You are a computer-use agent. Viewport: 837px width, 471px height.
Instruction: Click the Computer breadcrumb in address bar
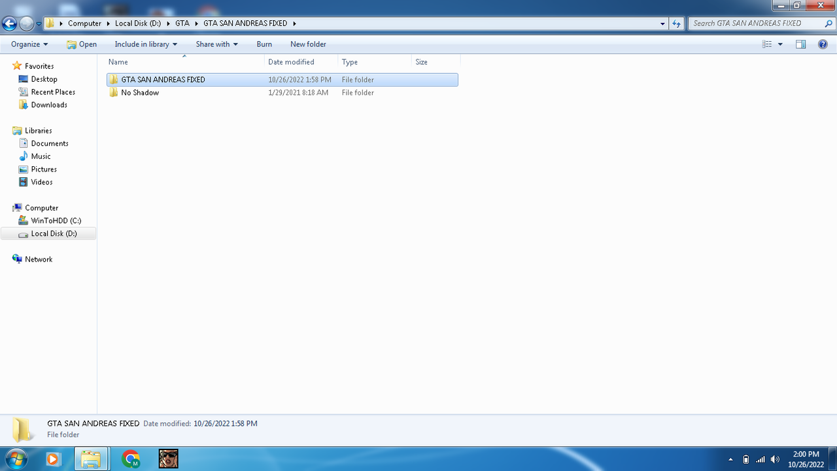(84, 24)
